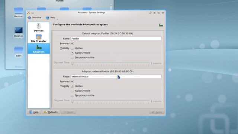Screen dimensions: 238x134
Task: Open the 0ad-svn folder in Home window
Action: 19,12
